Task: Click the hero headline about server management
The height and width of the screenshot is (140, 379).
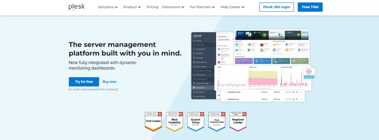Action: click(x=125, y=49)
